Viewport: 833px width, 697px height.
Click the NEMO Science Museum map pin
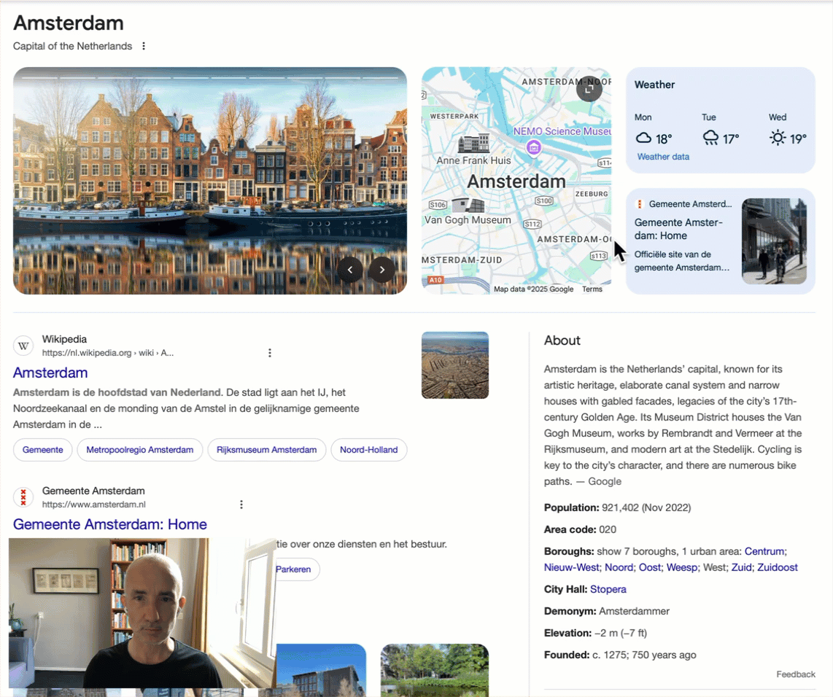(534, 147)
